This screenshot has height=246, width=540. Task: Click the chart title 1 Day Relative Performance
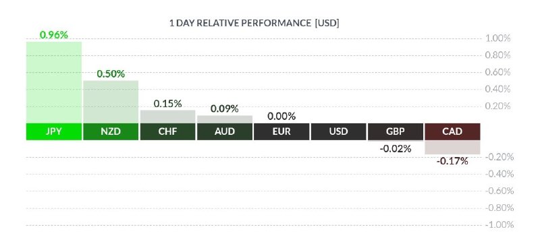click(x=254, y=23)
